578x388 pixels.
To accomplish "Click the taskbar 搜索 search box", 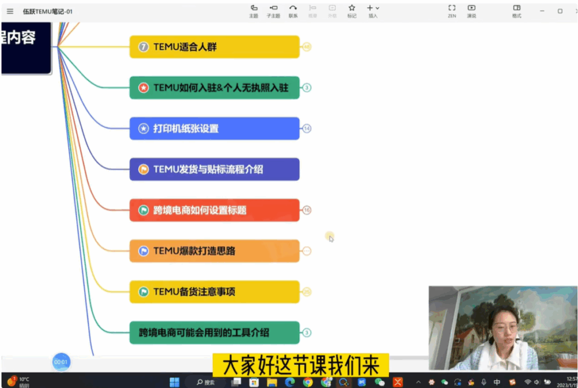I will (206, 382).
